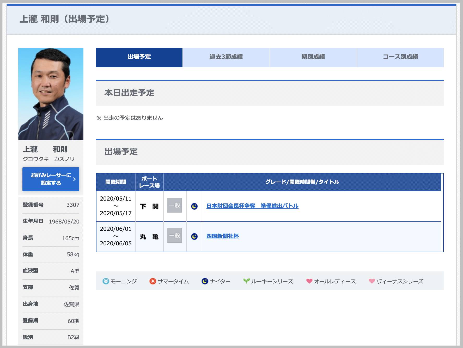Viewport: 463px width, 348px height.
Task: Click the 一般 grade badge for the 丸亀 race
Action: (x=175, y=237)
